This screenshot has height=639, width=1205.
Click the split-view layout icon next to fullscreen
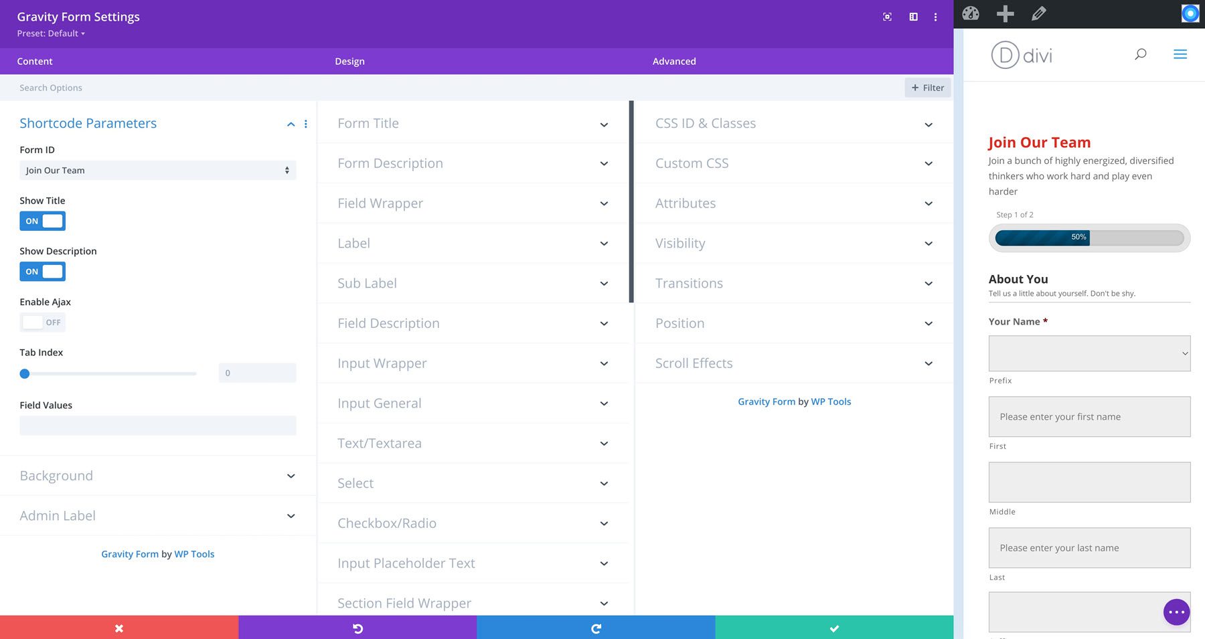click(912, 17)
